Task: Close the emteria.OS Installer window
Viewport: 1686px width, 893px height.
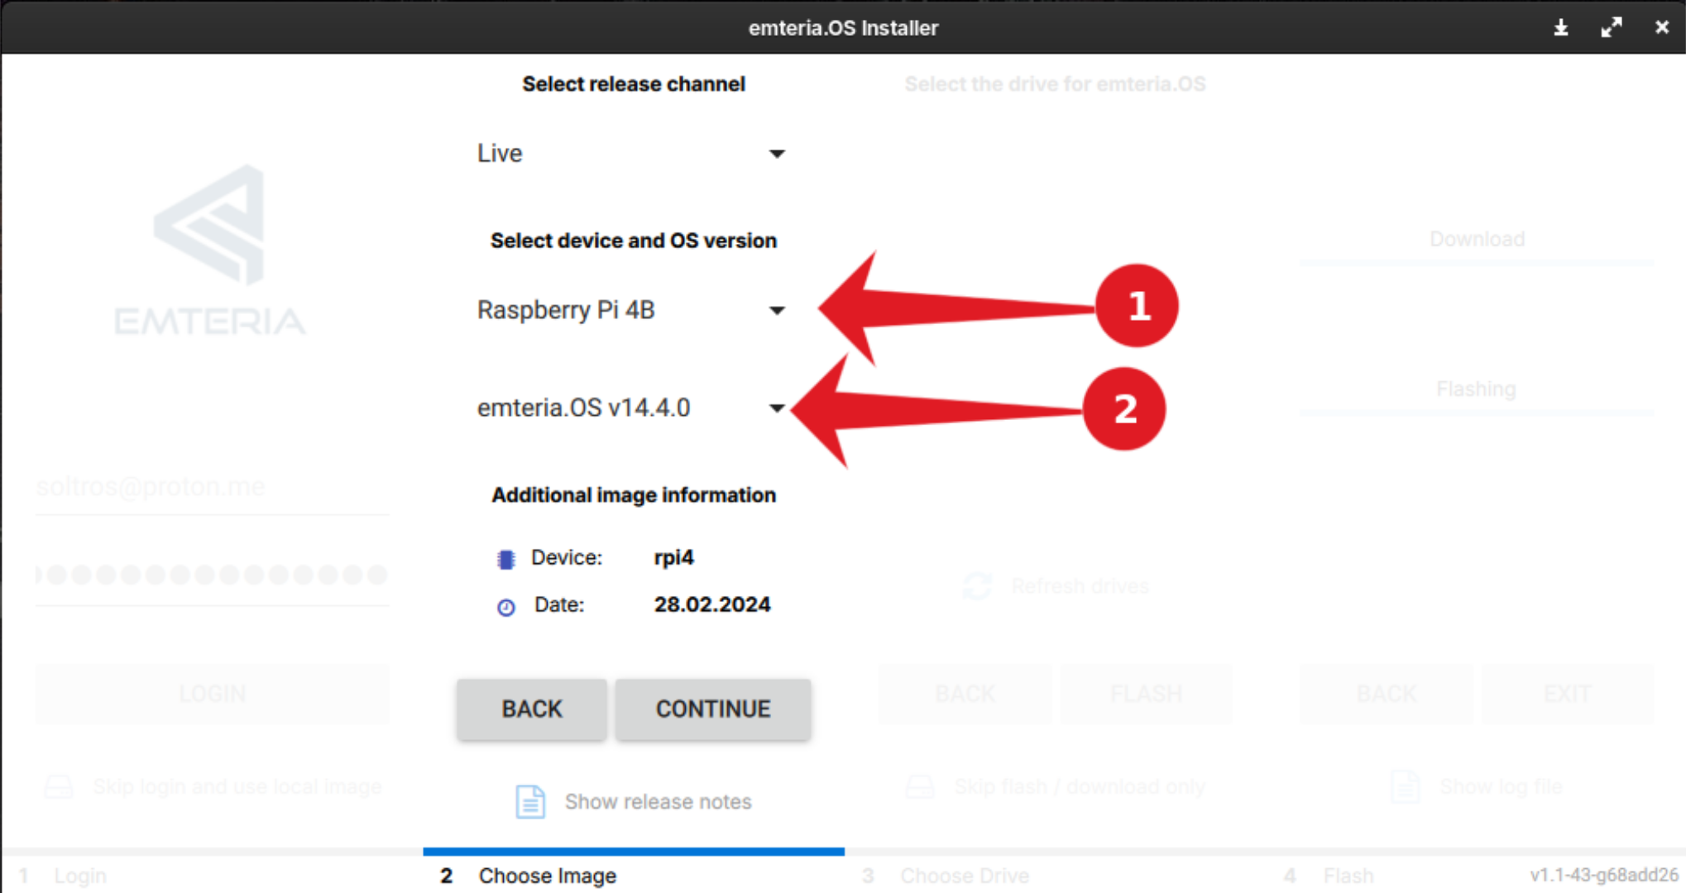Action: (x=1661, y=28)
